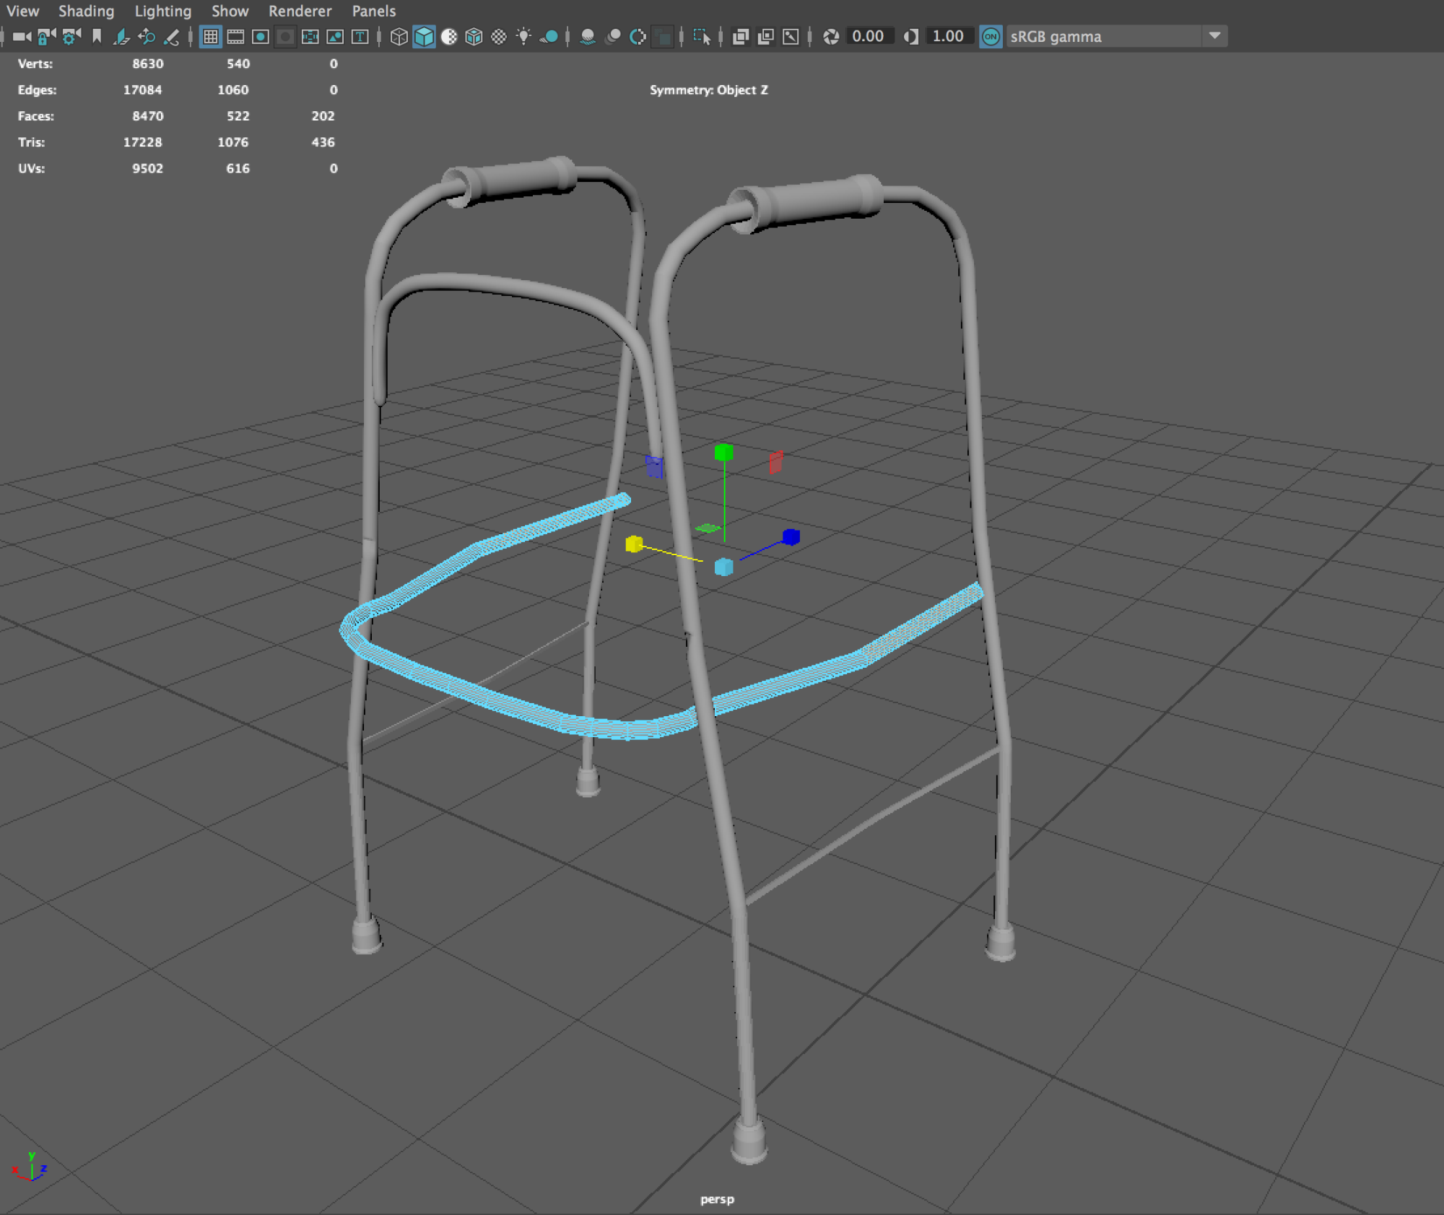Screen dimensions: 1444x1215
Task: Click the Select Camera icon
Action: [x=22, y=36]
